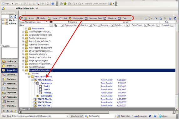Click the refresh icon at grid toolbar right
Viewport: 179px width, 119px height.
pyautogui.click(x=175, y=18)
